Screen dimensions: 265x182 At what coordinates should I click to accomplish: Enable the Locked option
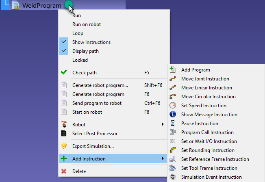pyautogui.click(x=80, y=60)
